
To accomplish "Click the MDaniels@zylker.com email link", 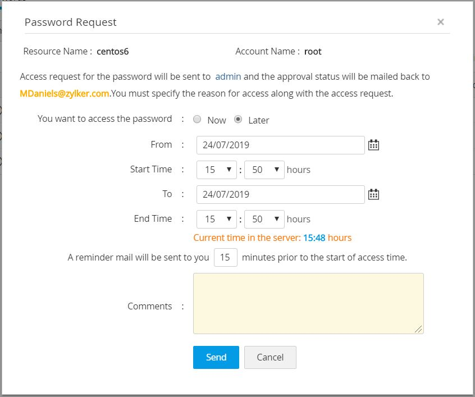I will coord(64,94).
